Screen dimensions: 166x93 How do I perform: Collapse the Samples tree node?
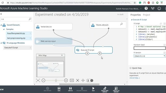4,29
